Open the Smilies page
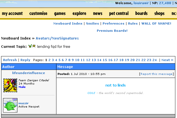Image resolution: width=177 pixels, height=118 pixels. click(x=92, y=23)
